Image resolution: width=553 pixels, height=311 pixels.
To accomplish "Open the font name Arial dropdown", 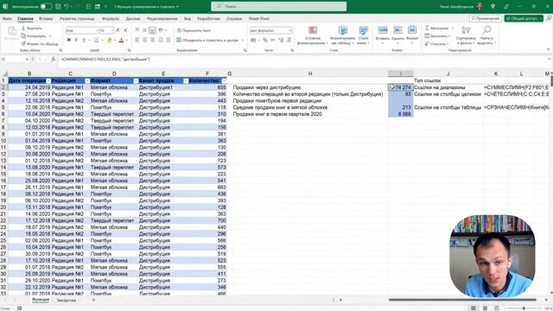I will [96, 31].
